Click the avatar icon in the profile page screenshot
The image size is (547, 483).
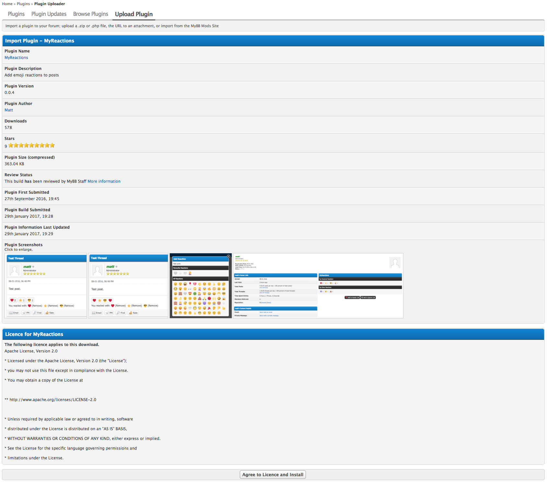(x=395, y=263)
